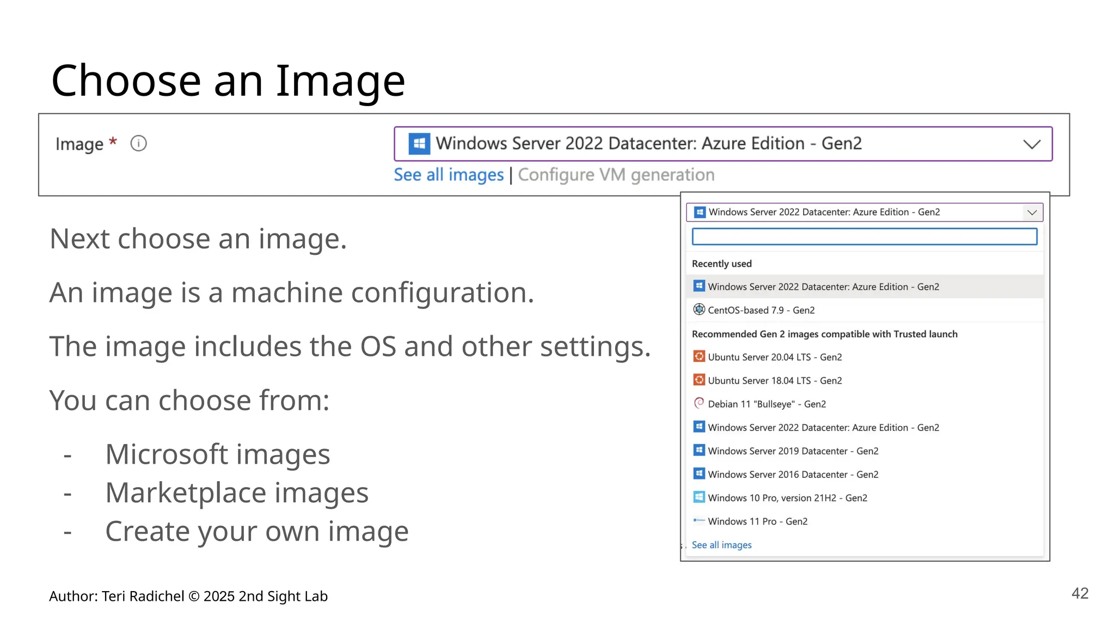Click Windows icon in small dropdown header
Image resolution: width=1115 pixels, height=627 pixels.
(700, 212)
